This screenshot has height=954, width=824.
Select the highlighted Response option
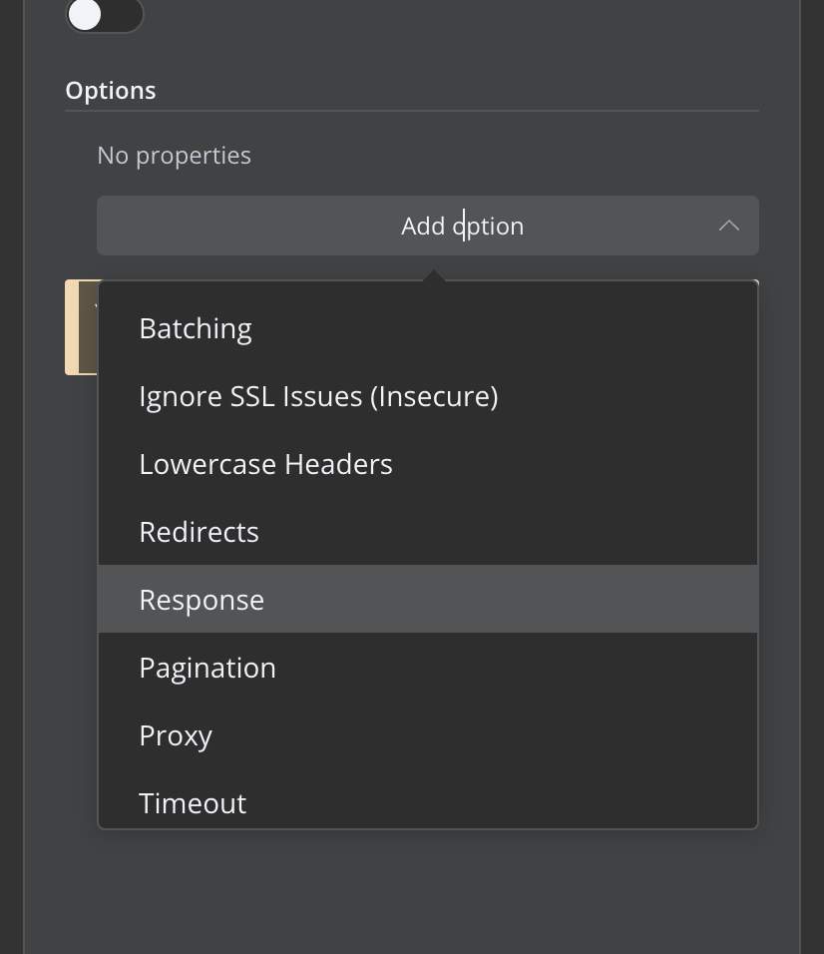coord(202,600)
